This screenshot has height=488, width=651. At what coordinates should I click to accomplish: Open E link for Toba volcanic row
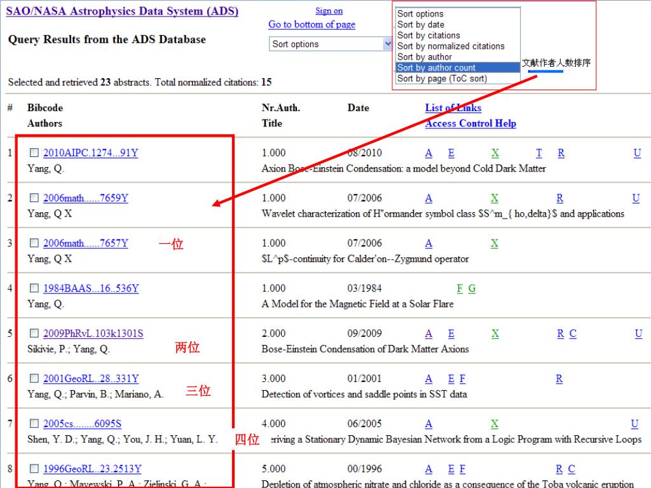coord(451,469)
